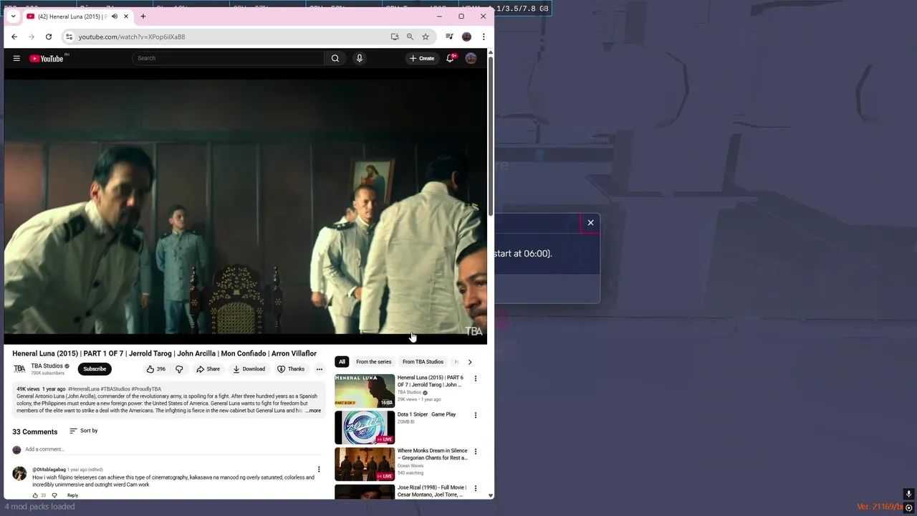Mute the tab using the speaker icon

pos(114,16)
